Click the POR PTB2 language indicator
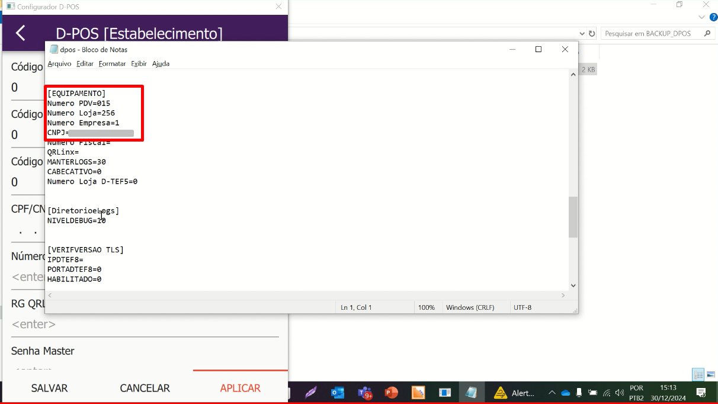Screen dimensions: 718x404 637,393
